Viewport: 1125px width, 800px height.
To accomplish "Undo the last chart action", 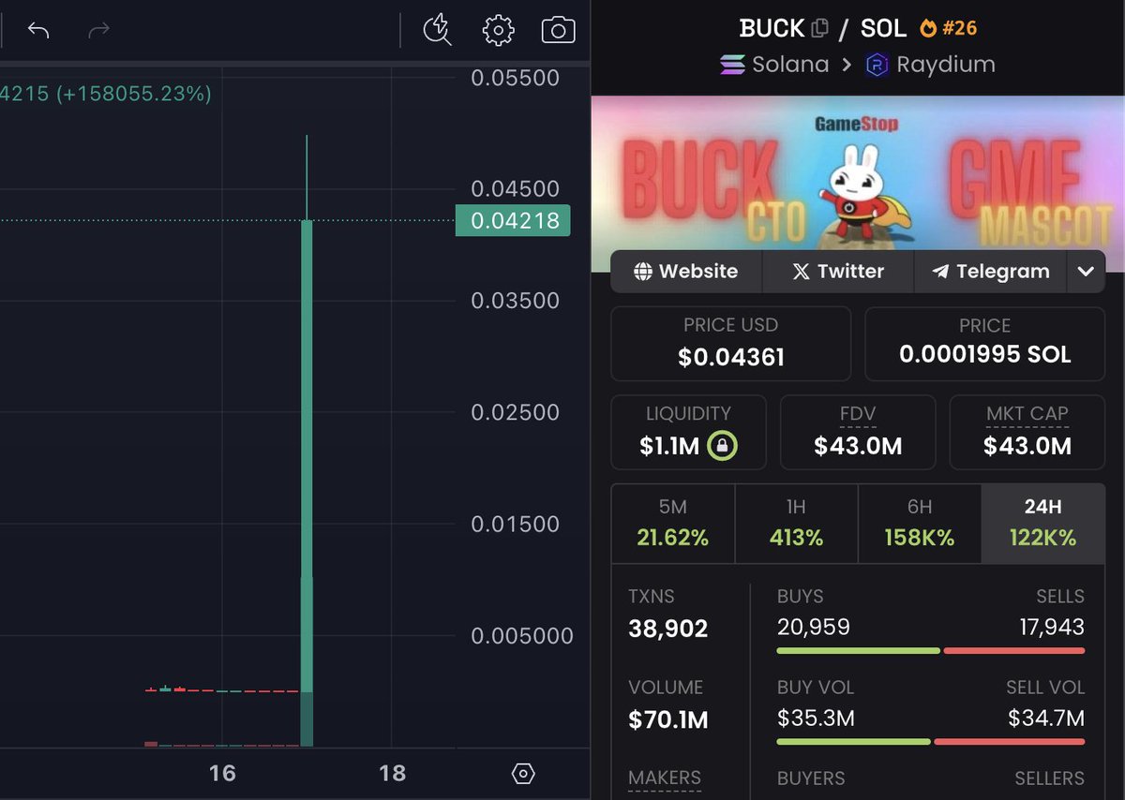I will (38, 30).
